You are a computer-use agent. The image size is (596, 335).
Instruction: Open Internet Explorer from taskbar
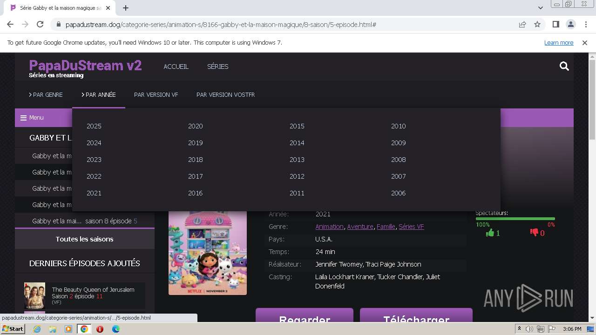[x=37, y=329]
